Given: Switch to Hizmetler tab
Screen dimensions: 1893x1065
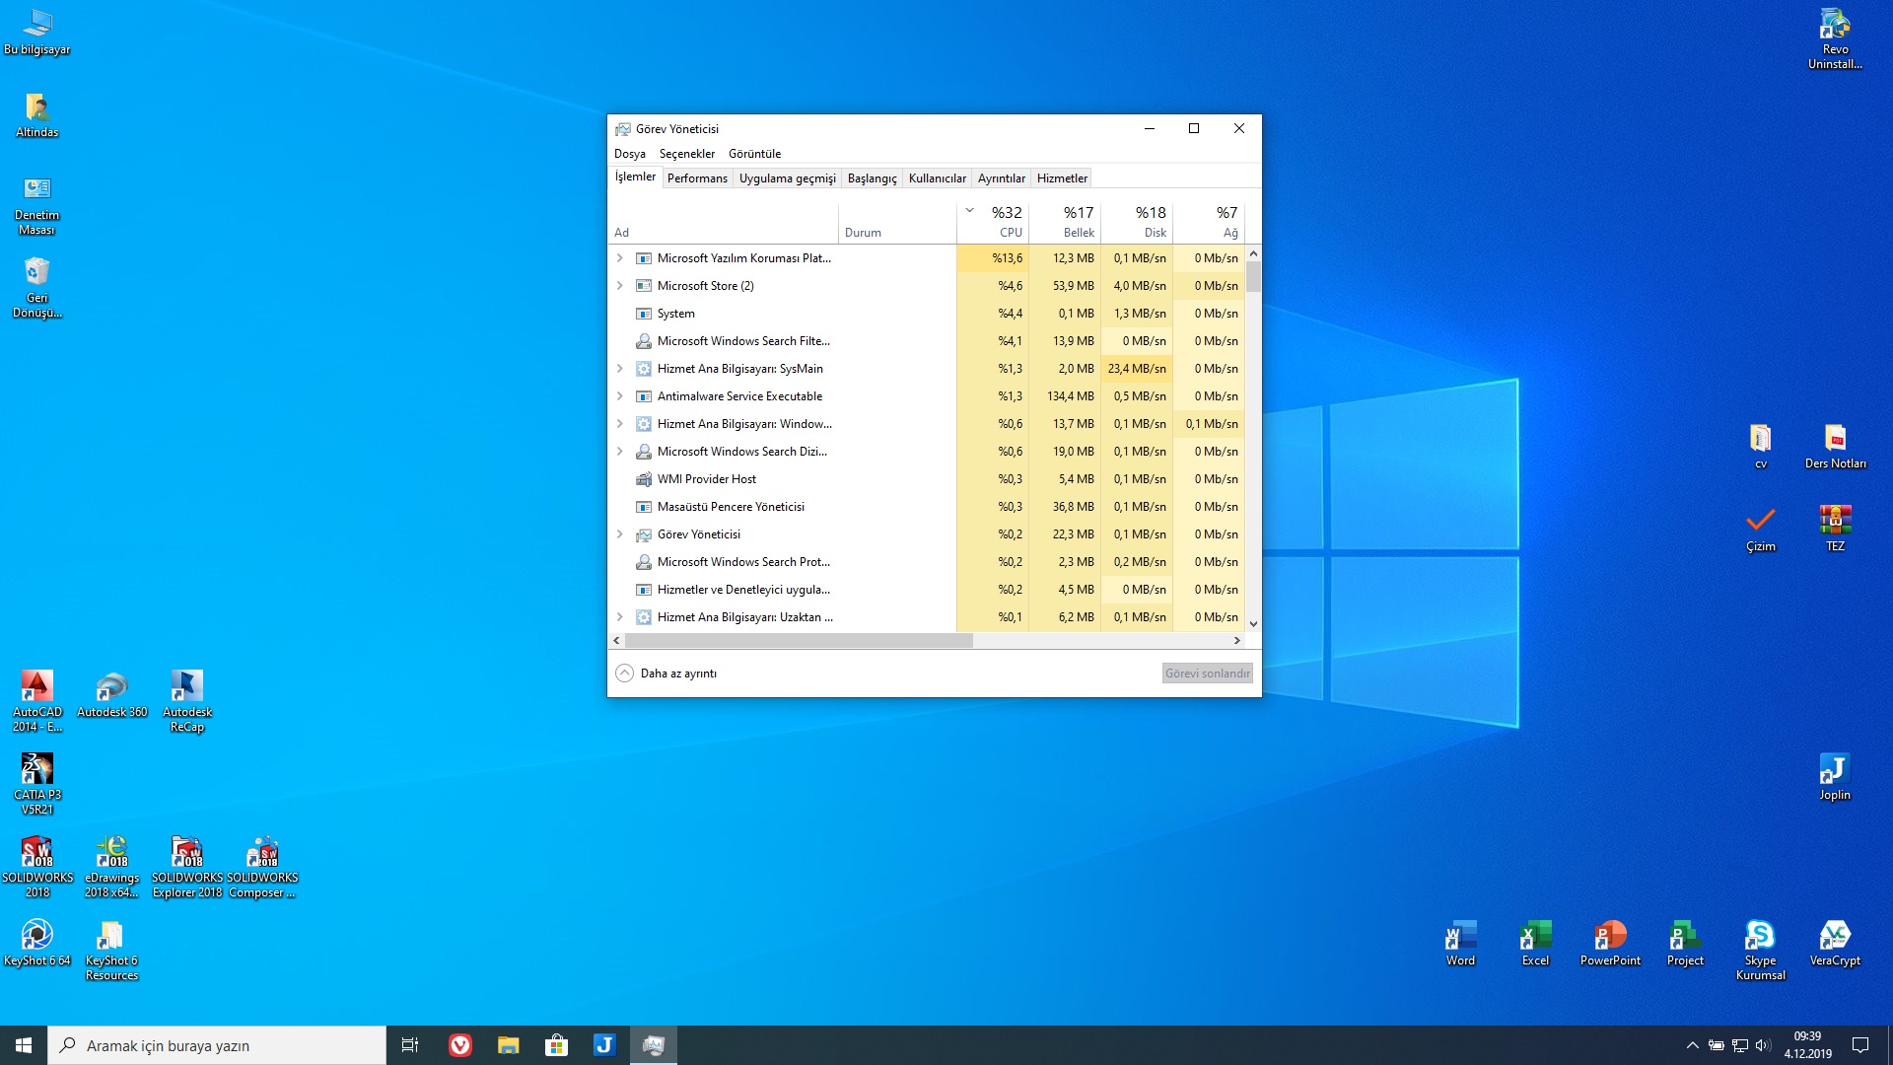Looking at the screenshot, I should click(1062, 178).
